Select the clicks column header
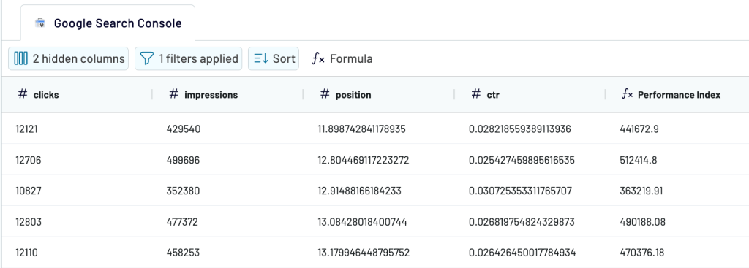This screenshot has height=268, width=749. click(76, 94)
